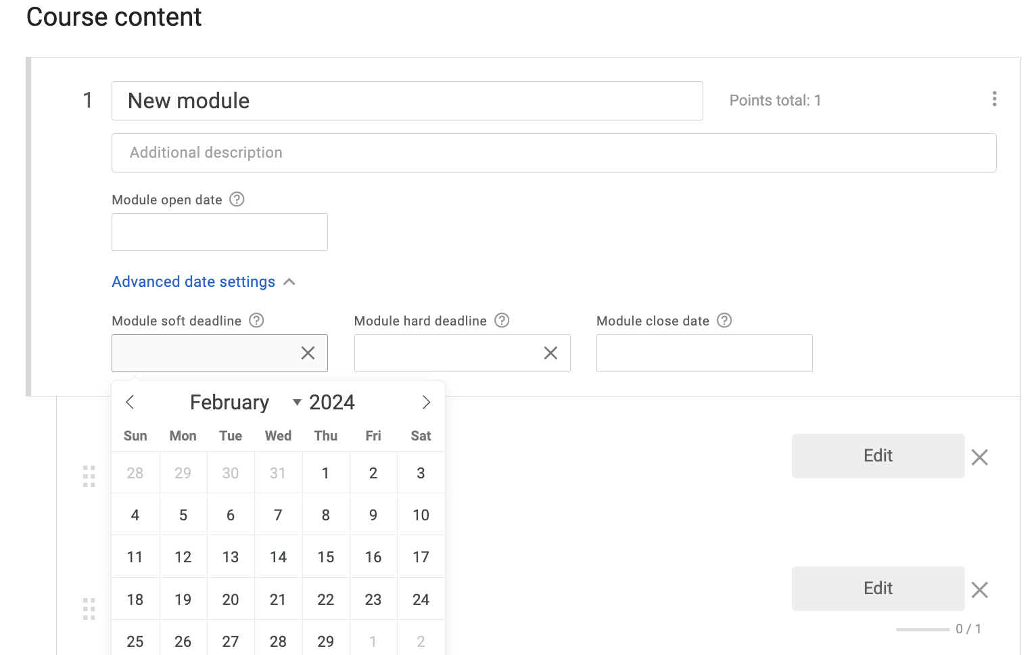The image size is (1036, 655).
Task: Clear the Module soft deadline field
Action: (x=308, y=353)
